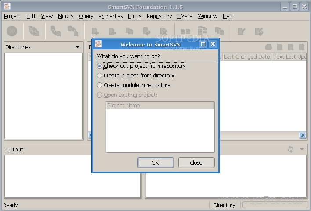311x211 pixels.
Task: Open the Output panel dropdown arrow
Action: (x=302, y=149)
